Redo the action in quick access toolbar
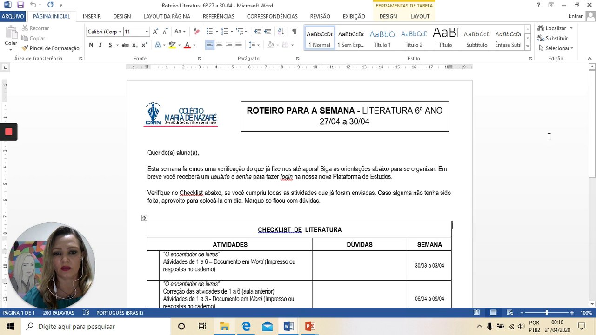The height and width of the screenshot is (335, 596). [50, 5]
